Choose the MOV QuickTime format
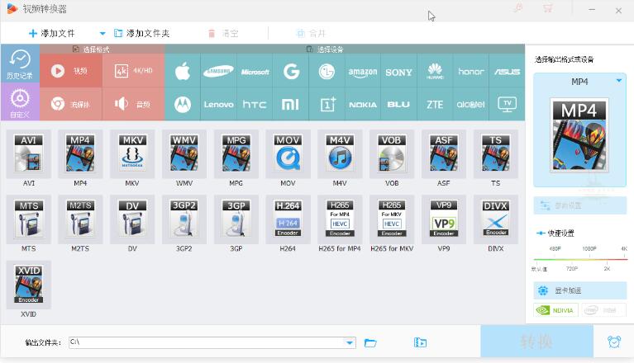 (288, 154)
